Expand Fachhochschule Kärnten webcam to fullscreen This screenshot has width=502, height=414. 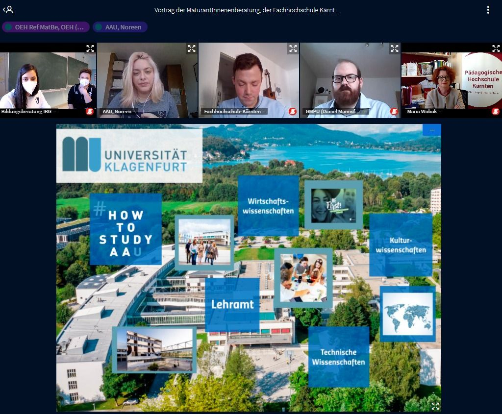pyautogui.click(x=293, y=49)
